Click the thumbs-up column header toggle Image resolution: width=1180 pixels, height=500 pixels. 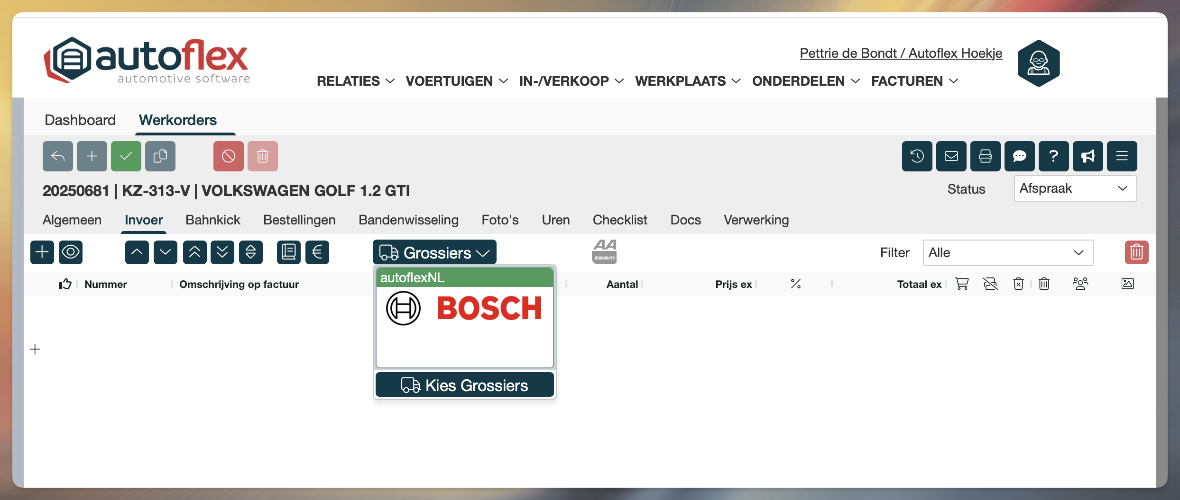coord(65,284)
